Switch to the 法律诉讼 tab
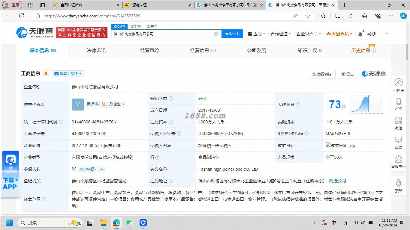Screen dimensions: 410x230 [96, 51]
